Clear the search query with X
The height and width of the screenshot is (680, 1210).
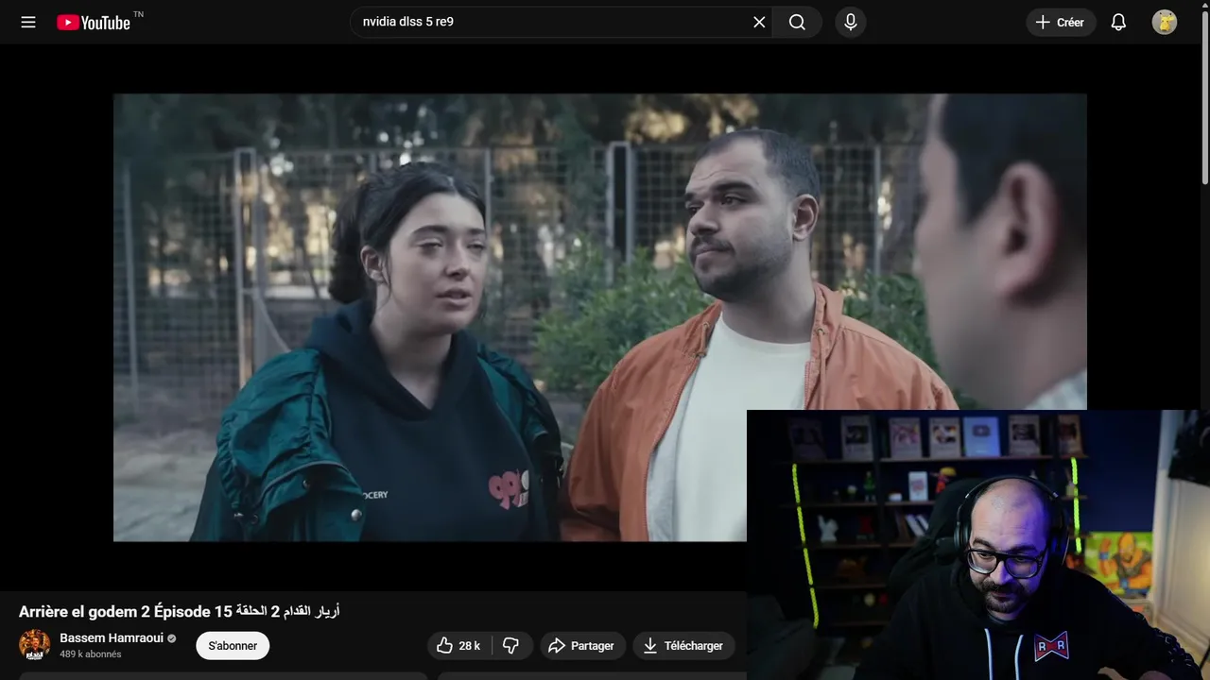click(759, 22)
